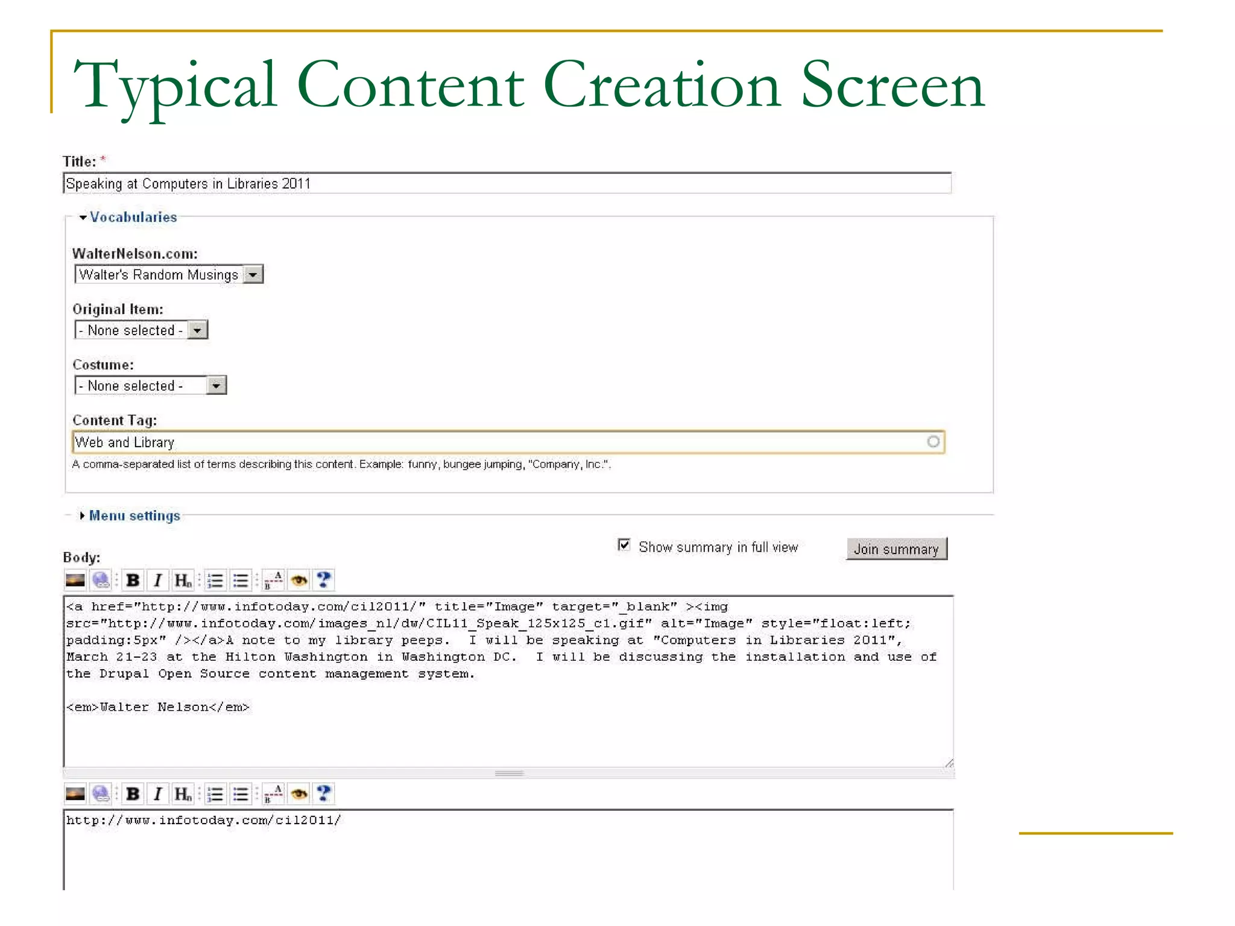Click the Join summary button
The height and width of the screenshot is (926, 1235).
(x=896, y=549)
